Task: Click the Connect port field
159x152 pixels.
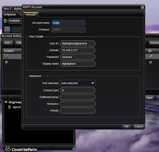Action: click(x=78, y=90)
